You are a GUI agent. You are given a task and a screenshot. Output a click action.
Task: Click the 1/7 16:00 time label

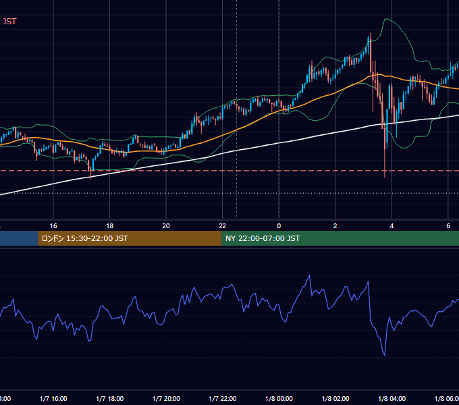53,398
